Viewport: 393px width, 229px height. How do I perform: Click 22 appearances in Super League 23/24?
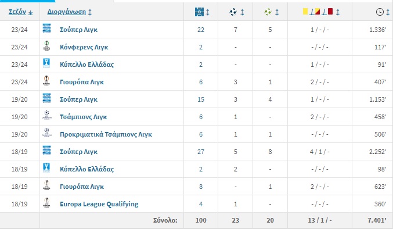(201, 30)
